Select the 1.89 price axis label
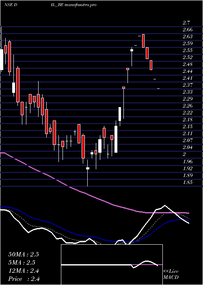The height and width of the screenshot is (285, 203). pyautogui.click(x=188, y=175)
